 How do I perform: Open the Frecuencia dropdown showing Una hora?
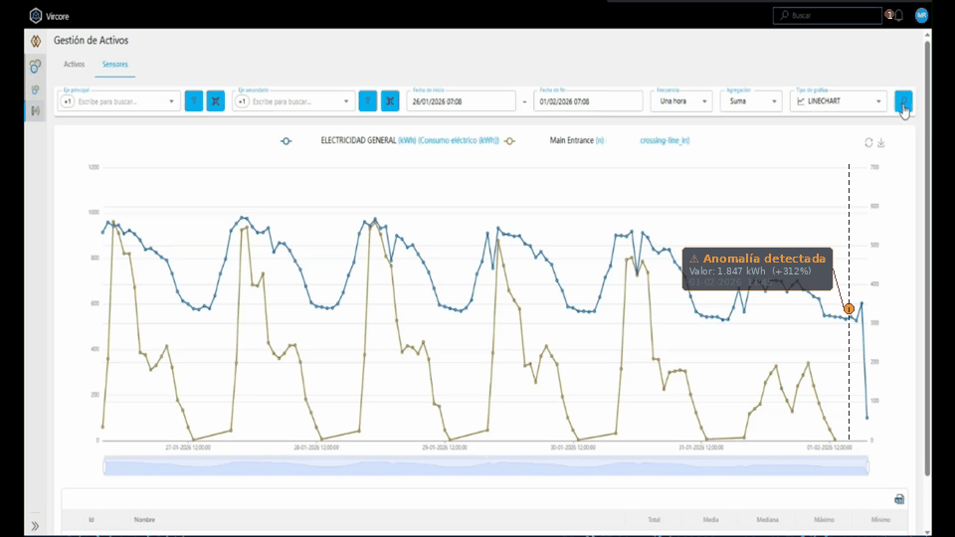click(x=681, y=101)
